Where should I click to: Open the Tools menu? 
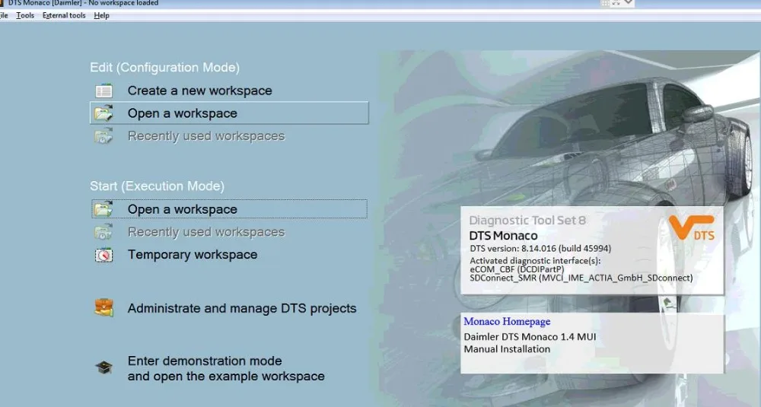coord(25,15)
